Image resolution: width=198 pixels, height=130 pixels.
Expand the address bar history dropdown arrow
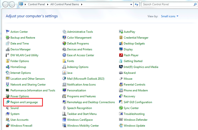(x=131, y=4)
